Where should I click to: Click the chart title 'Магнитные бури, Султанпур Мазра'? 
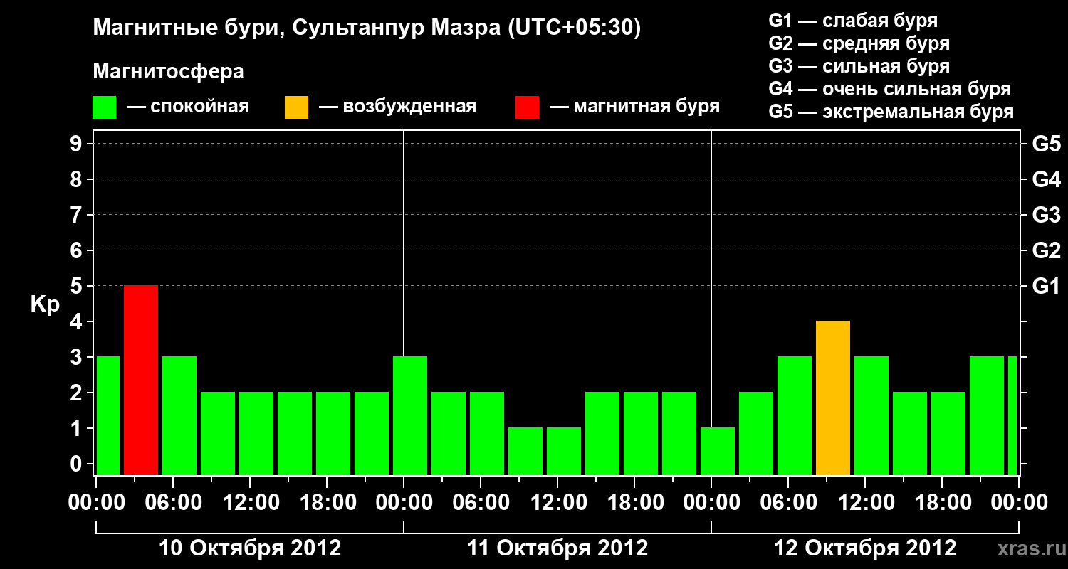[x=367, y=28]
